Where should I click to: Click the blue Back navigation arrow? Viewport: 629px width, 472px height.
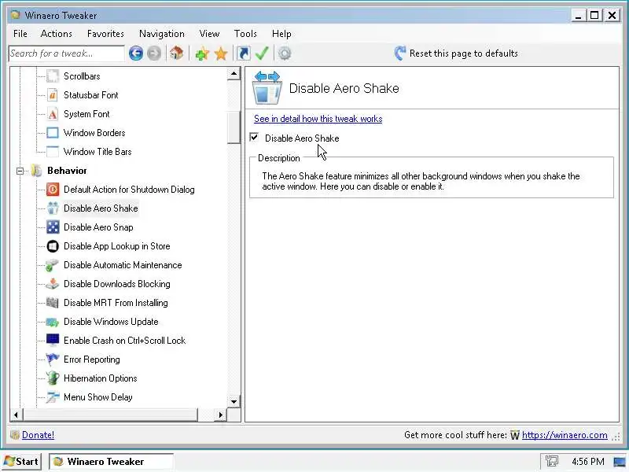136,53
